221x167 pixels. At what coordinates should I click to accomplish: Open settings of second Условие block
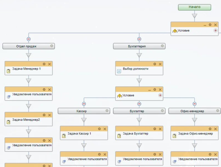tap(155, 89)
